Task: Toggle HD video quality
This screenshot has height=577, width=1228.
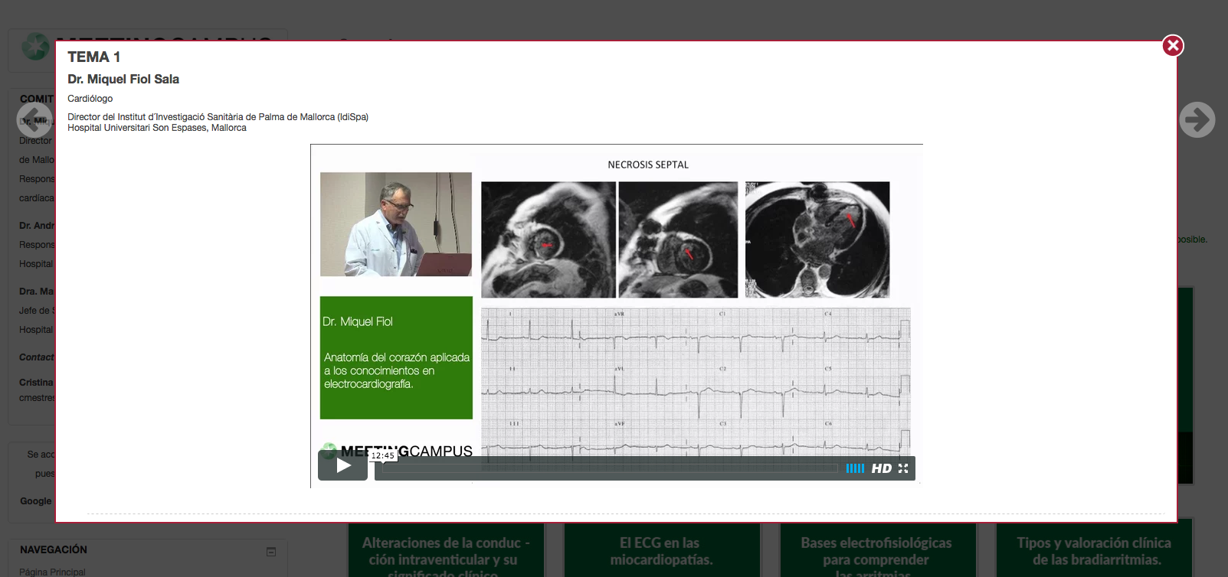Action: (882, 468)
